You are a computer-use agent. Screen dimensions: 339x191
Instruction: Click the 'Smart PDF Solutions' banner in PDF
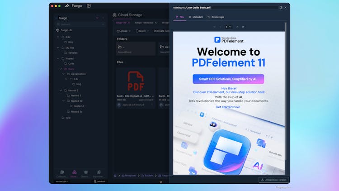[228, 79]
